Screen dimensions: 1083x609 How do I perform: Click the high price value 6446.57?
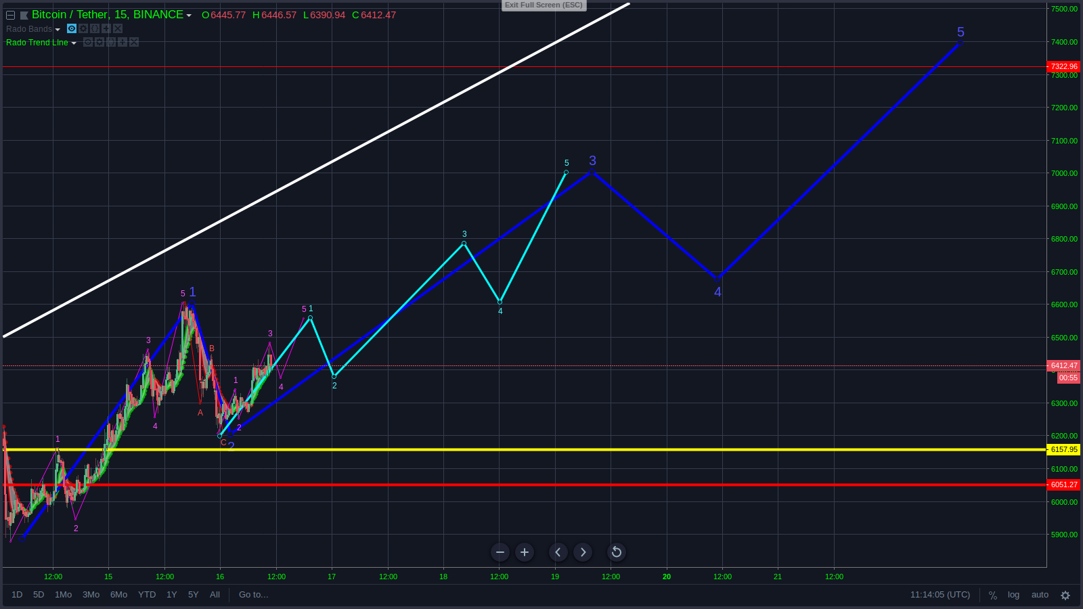279,15
